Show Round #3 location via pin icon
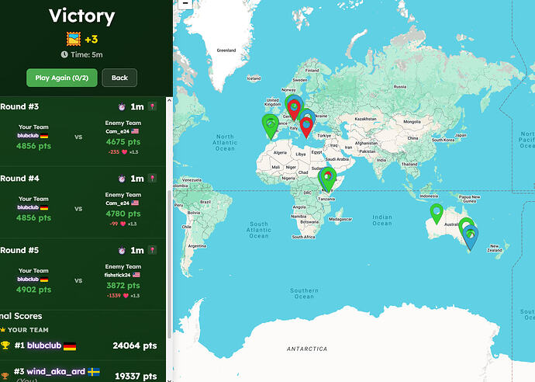Viewport: 535px width, 382px height. tap(153, 106)
